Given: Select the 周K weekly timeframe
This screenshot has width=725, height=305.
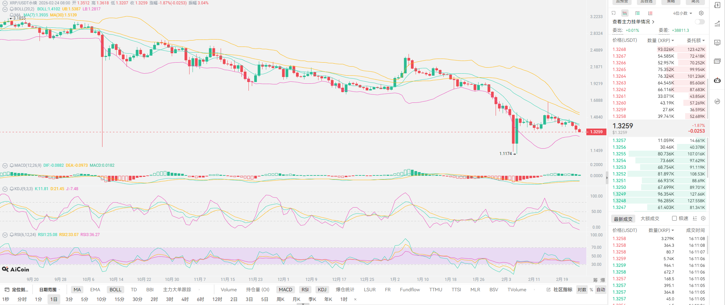Looking at the screenshot, I should (280, 299).
